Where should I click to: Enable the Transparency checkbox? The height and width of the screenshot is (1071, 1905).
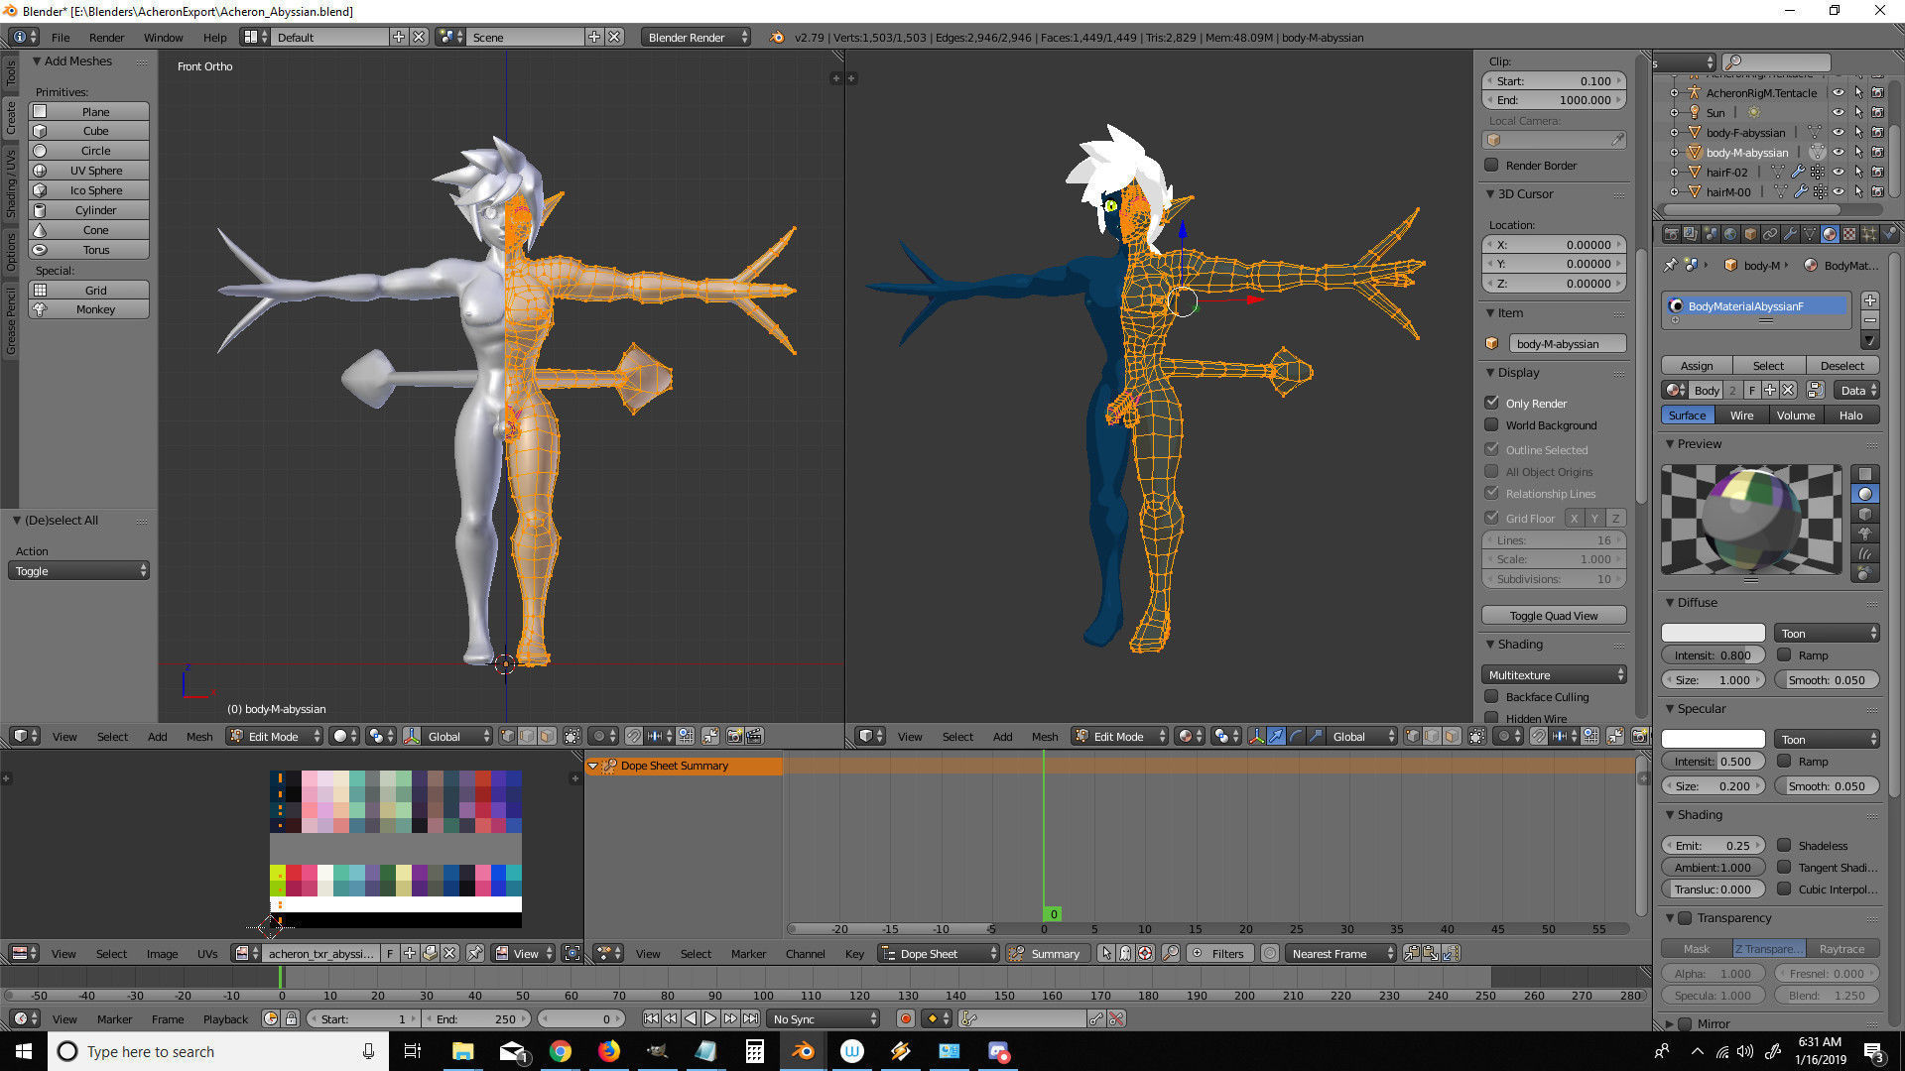coord(1685,917)
